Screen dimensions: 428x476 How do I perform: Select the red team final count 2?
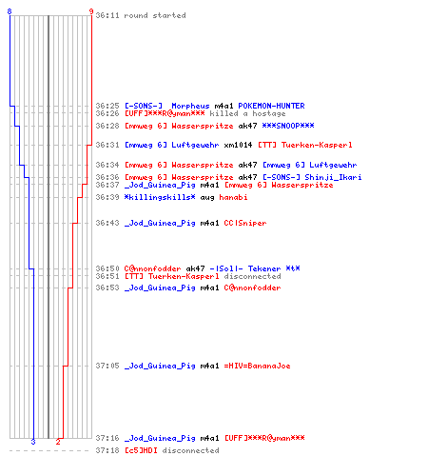pos(58,442)
